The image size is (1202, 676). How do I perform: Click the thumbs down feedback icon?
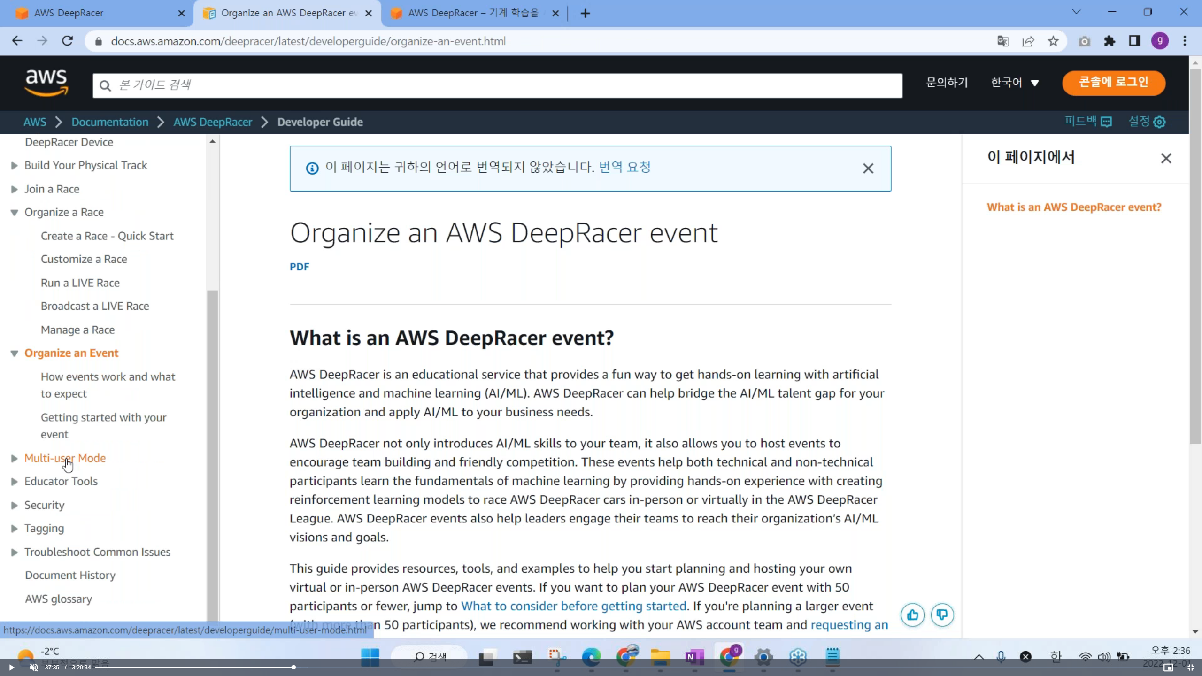click(x=942, y=615)
